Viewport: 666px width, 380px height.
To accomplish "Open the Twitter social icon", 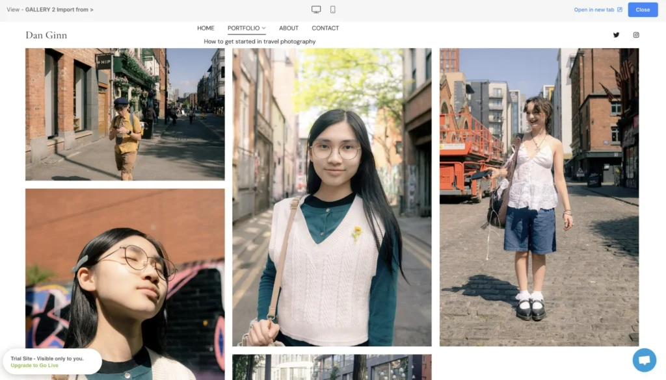I will pos(616,35).
